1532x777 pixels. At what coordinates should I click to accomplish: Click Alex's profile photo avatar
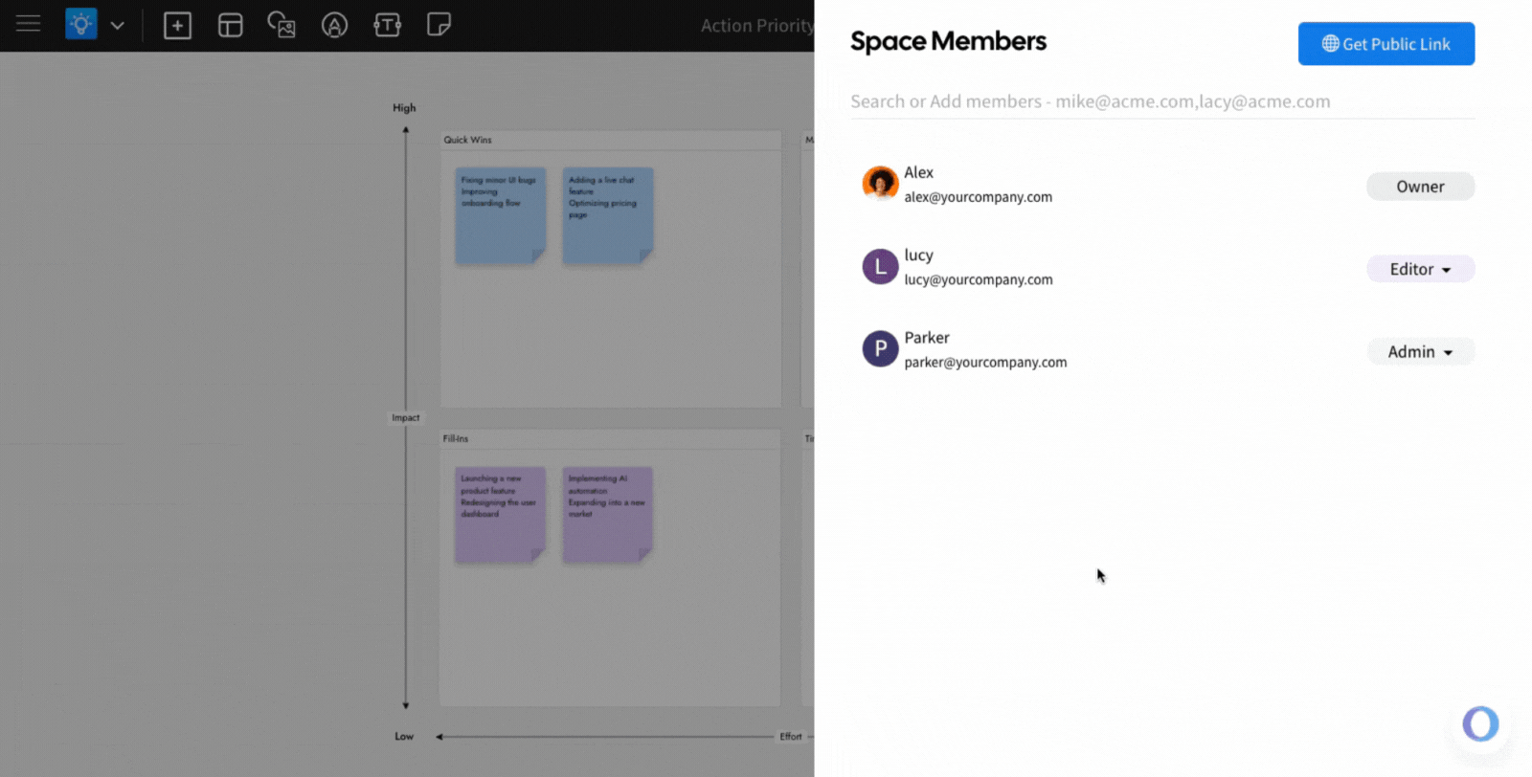tap(880, 183)
